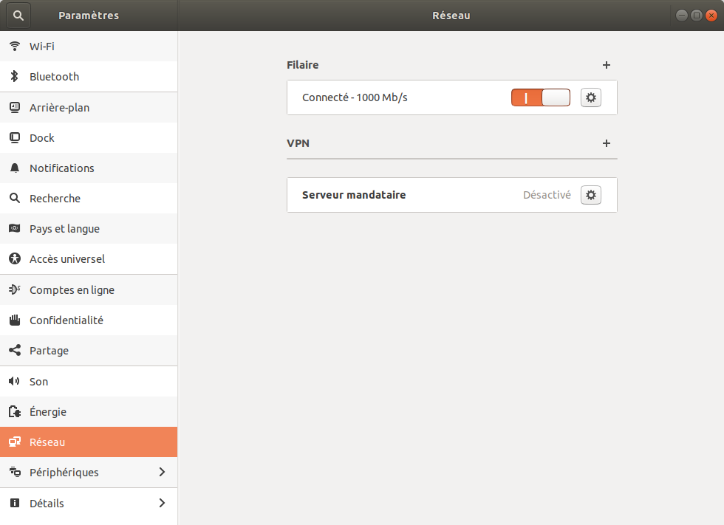
Task: Select the Notifications bell icon
Action: [x=14, y=168]
